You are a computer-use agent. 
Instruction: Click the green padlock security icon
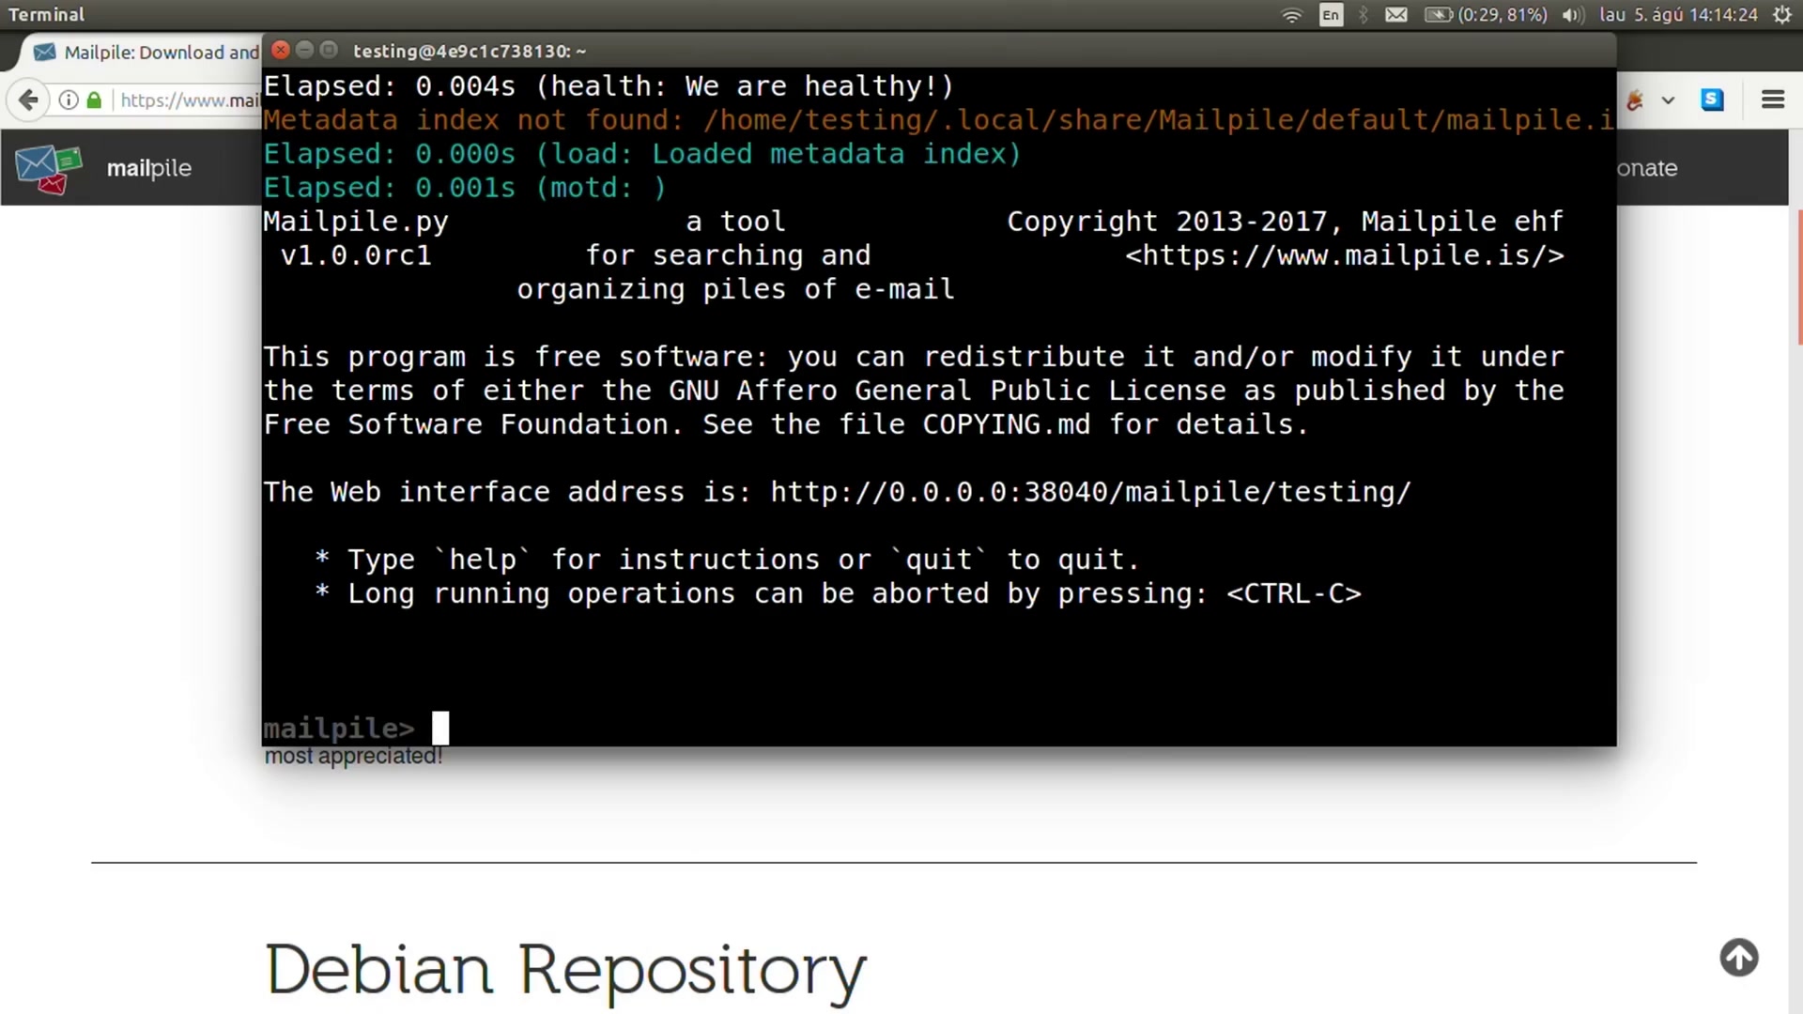[x=94, y=100]
